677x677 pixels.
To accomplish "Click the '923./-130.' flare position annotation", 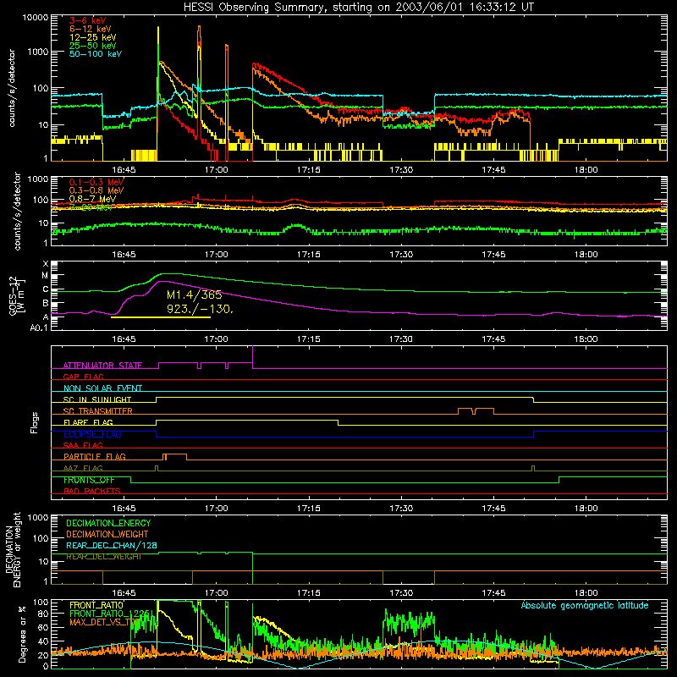I will tap(200, 309).
